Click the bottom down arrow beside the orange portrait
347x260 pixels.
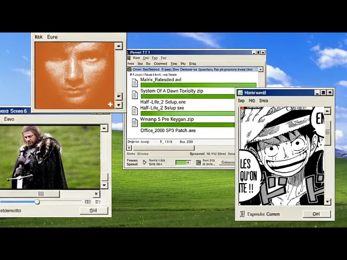[x=119, y=105]
